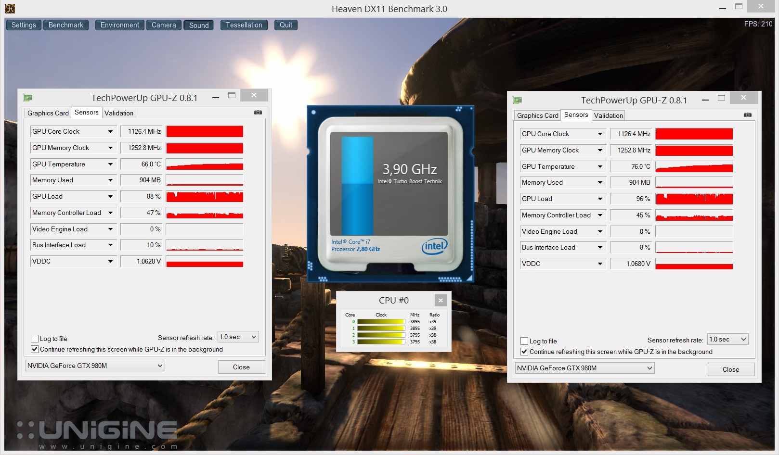The height and width of the screenshot is (455, 779).
Task: Click Core 3 clock bar in CPU gadget
Action: 381,342
